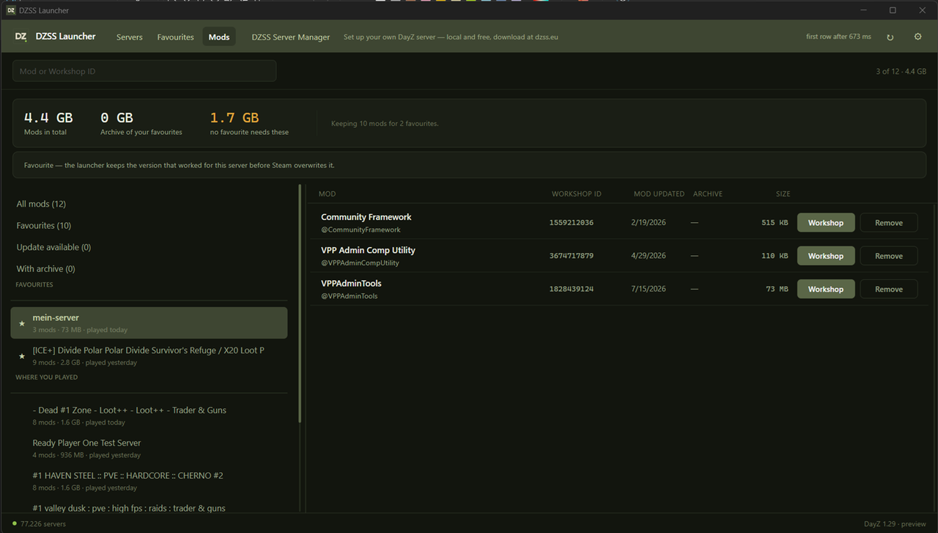Minimize the DZSS Launcher window
This screenshot has width=938, height=533.
click(x=863, y=10)
